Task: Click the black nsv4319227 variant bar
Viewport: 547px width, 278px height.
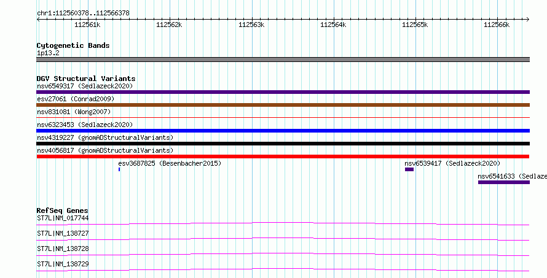Action: coord(283,144)
